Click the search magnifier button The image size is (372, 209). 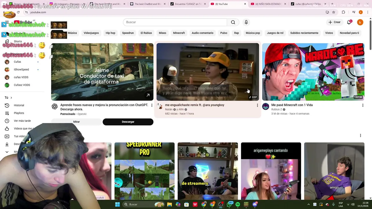click(x=233, y=22)
